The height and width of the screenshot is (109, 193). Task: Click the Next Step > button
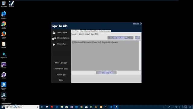coord(106,73)
